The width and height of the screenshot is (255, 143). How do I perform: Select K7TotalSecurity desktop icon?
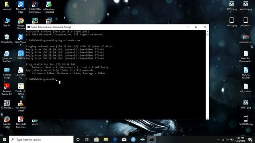coord(7,104)
